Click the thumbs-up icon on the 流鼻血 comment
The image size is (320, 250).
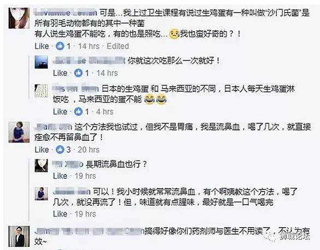60,150
